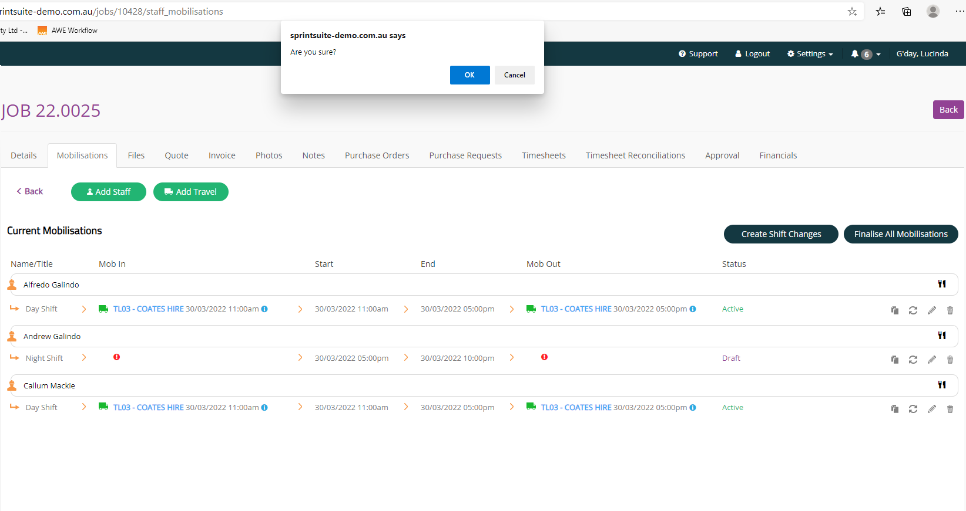This screenshot has height=511, width=966.
Task: Click the Add Staff button
Action: coord(109,192)
